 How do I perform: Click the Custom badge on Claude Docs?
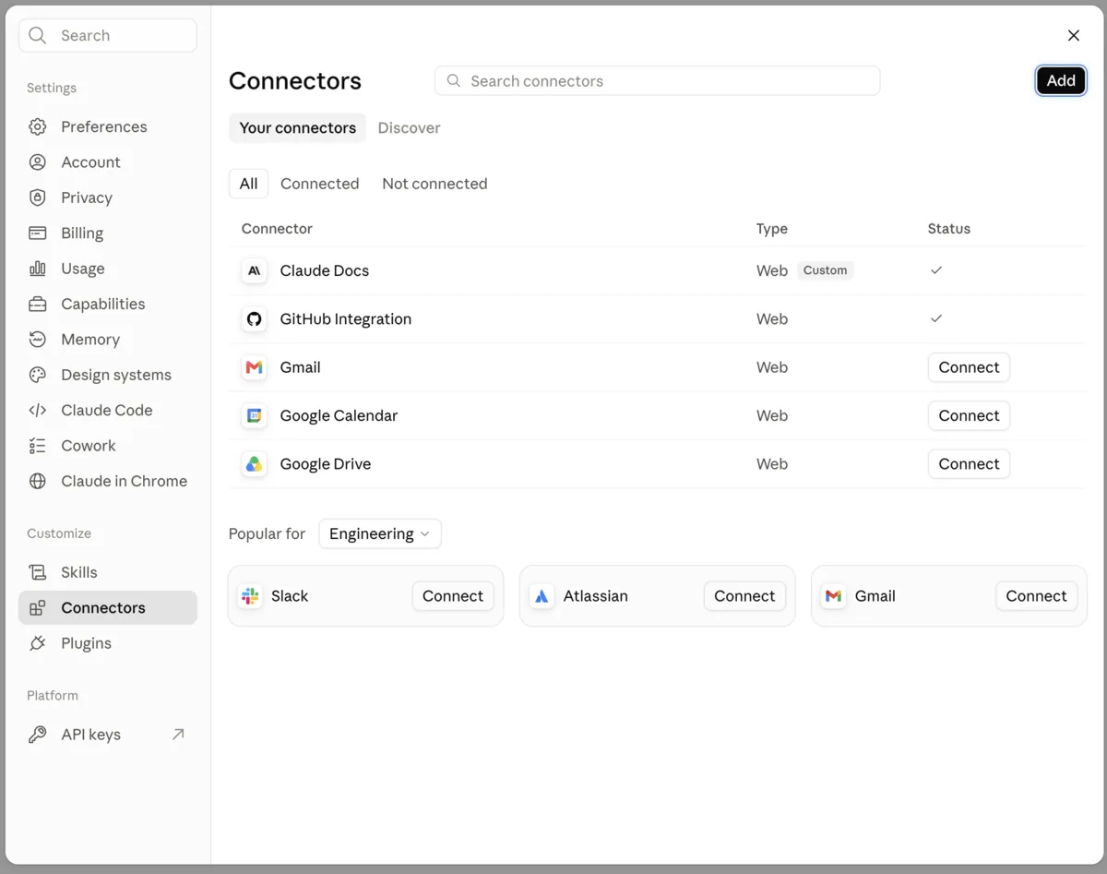(x=825, y=270)
